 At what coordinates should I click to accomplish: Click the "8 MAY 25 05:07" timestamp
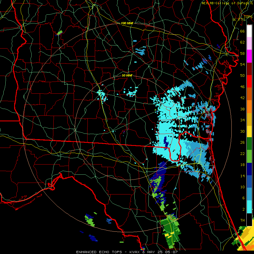click(x=160, y=252)
